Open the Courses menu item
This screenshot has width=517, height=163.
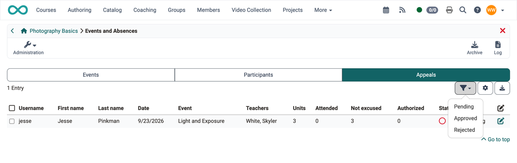pos(46,10)
